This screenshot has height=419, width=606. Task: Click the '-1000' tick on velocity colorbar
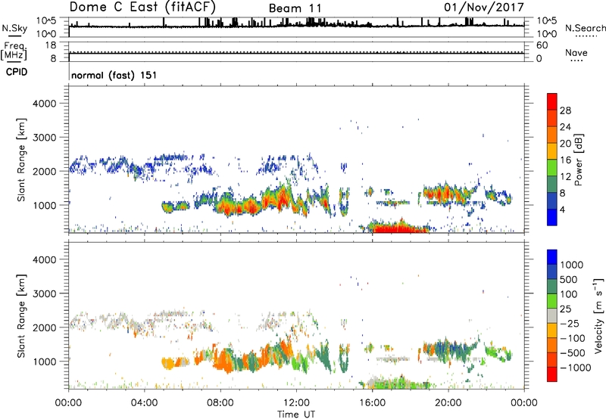pyautogui.click(x=575, y=368)
